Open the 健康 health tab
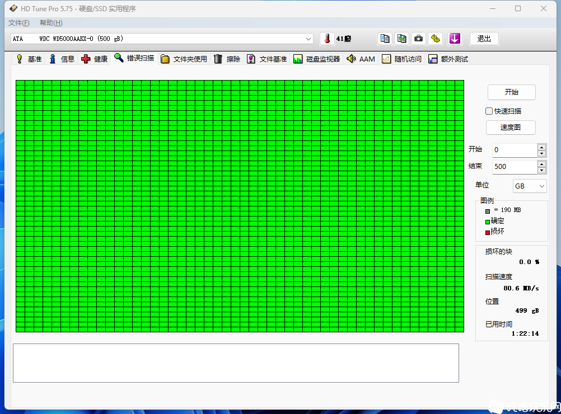Viewport: 561px width, 414px height. (x=95, y=59)
